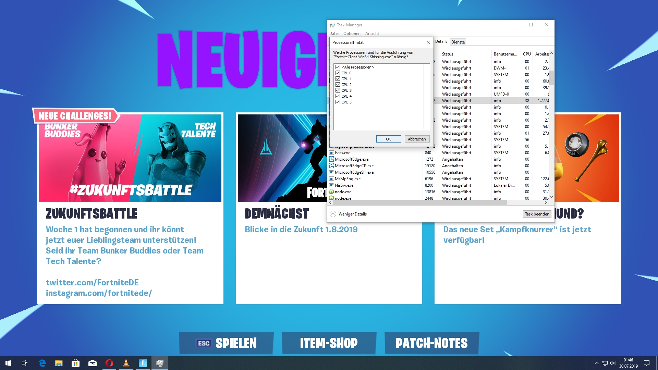Click the horizontal scrollbar in process list
The width and height of the screenshot is (658, 370).
pyautogui.click(x=420, y=203)
